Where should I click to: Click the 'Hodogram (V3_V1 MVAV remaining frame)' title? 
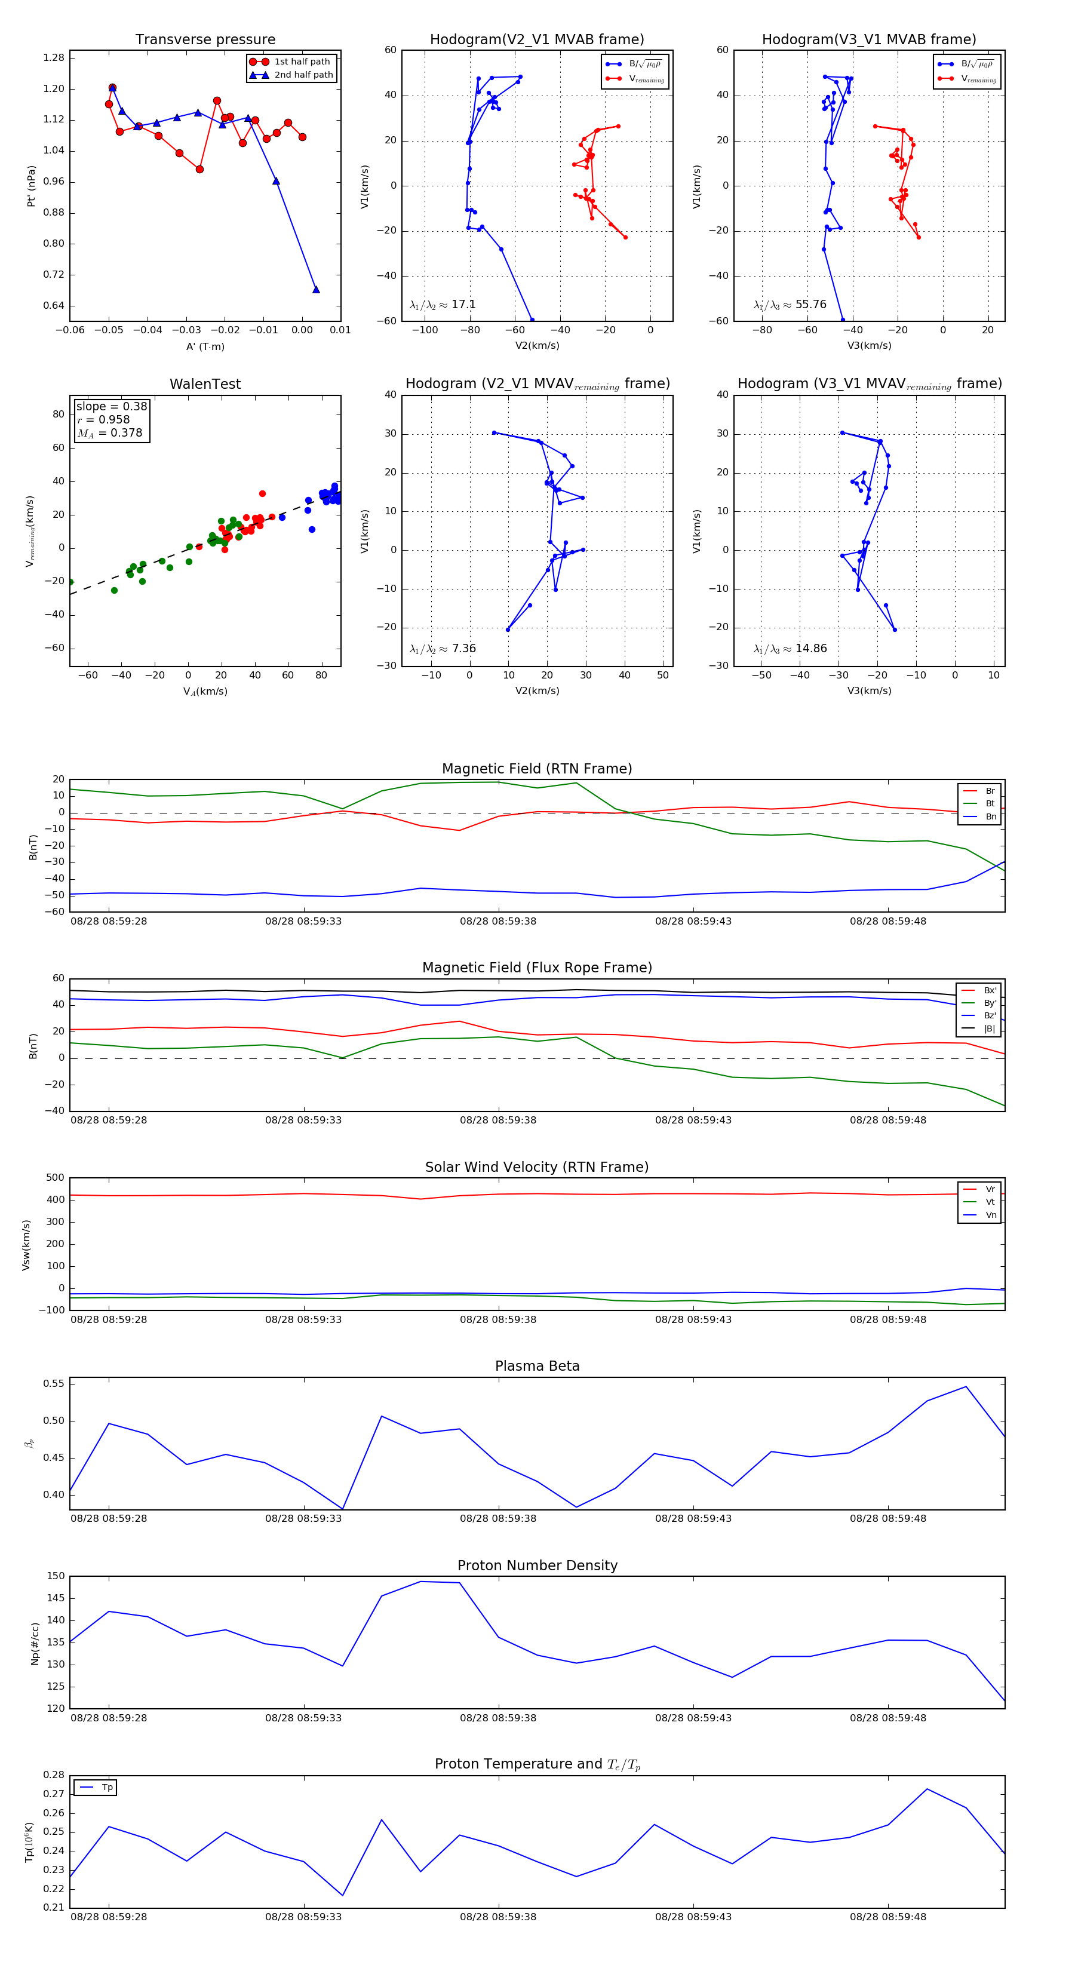click(869, 384)
